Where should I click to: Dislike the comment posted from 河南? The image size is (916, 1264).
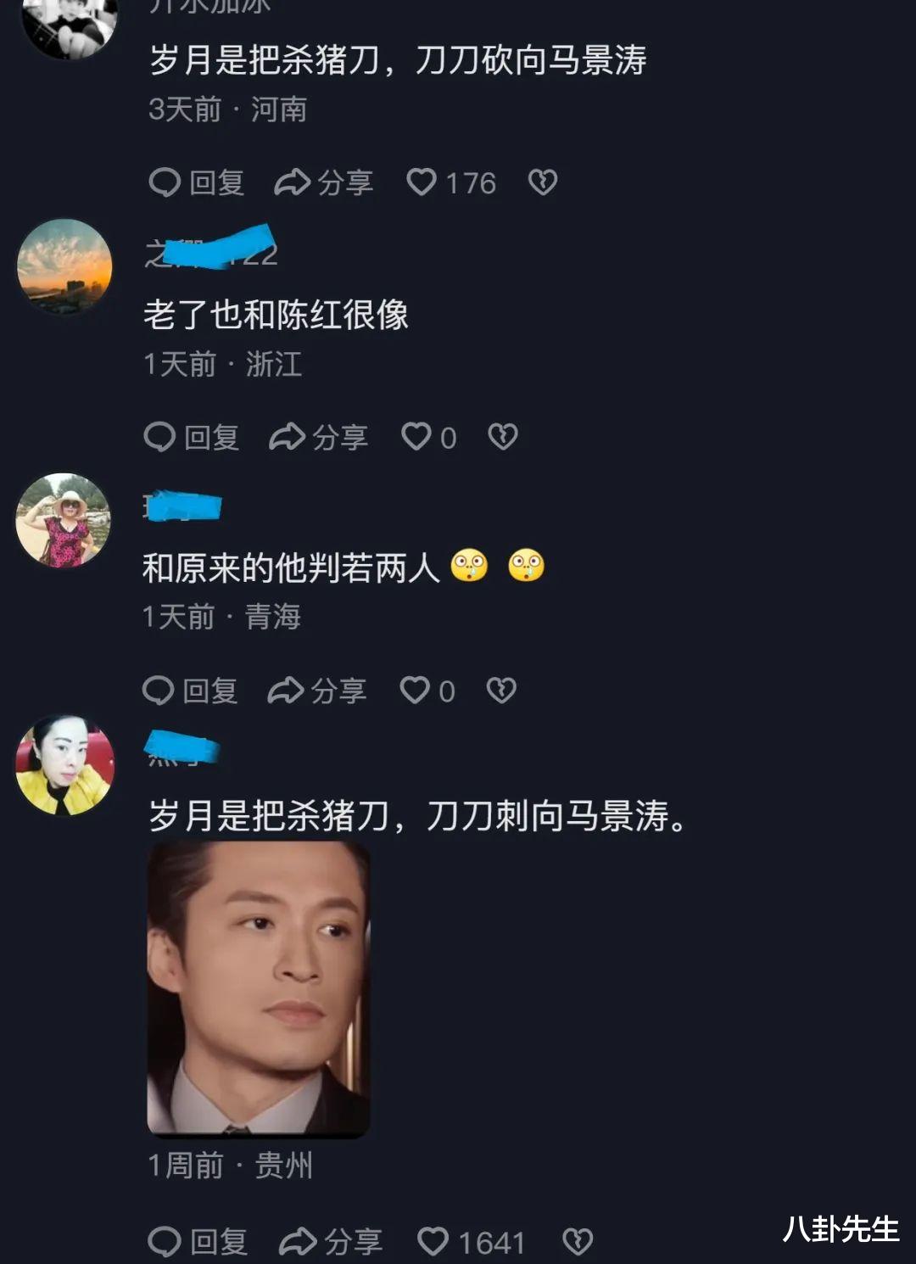(543, 182)
